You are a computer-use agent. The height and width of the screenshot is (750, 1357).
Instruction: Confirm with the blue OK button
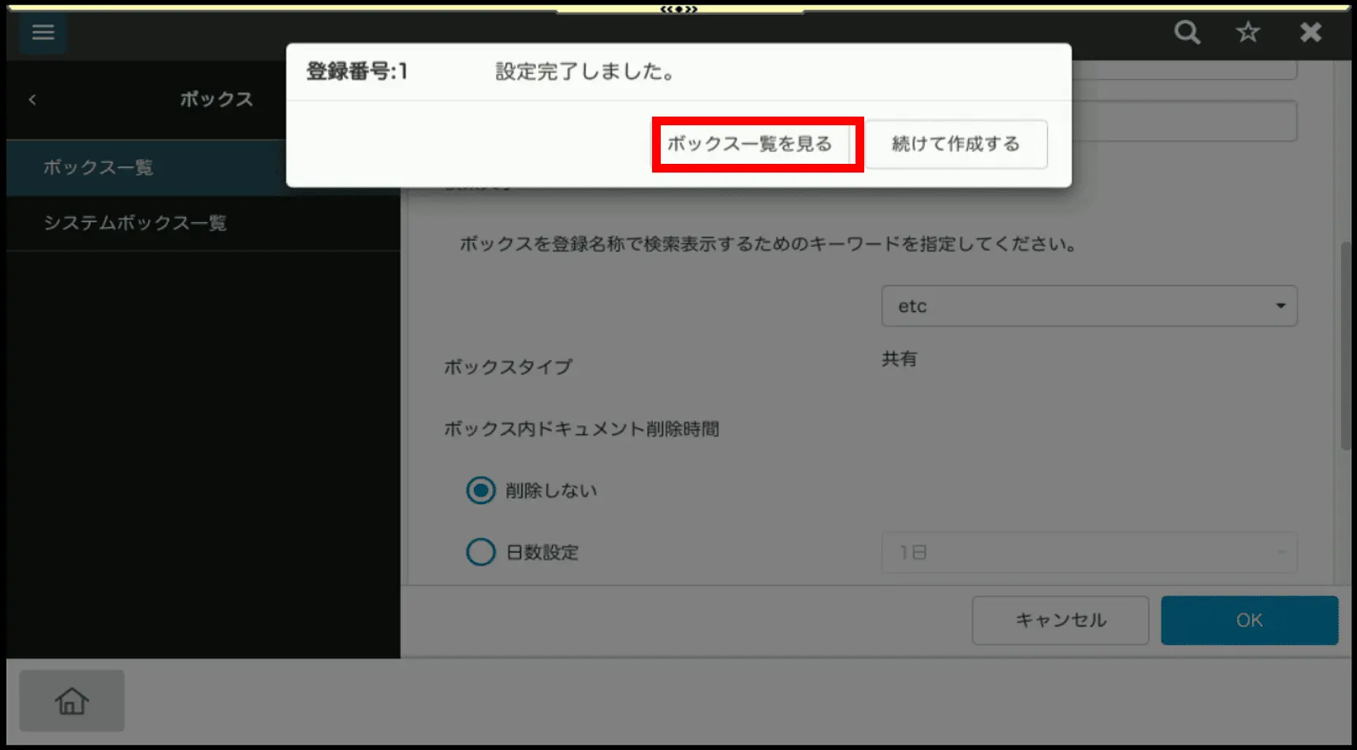(x=1249, y=620)
